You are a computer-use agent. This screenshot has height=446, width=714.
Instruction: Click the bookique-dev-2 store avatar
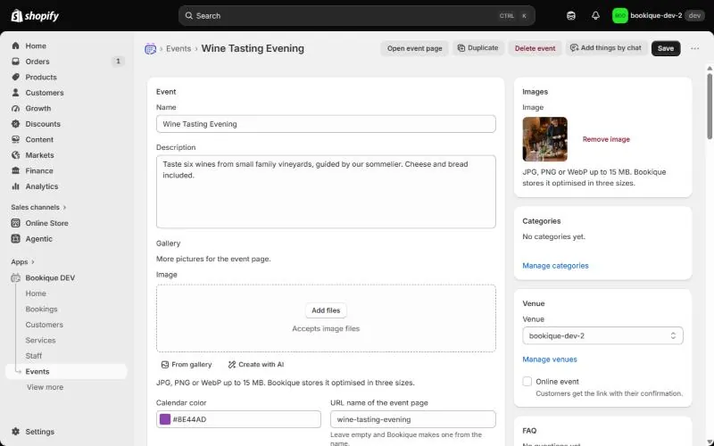click(x=619, y=16)
